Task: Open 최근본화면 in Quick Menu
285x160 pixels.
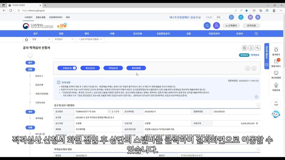Action: point(276,75)
